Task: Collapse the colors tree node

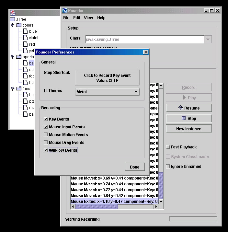Action: (12, 25)
